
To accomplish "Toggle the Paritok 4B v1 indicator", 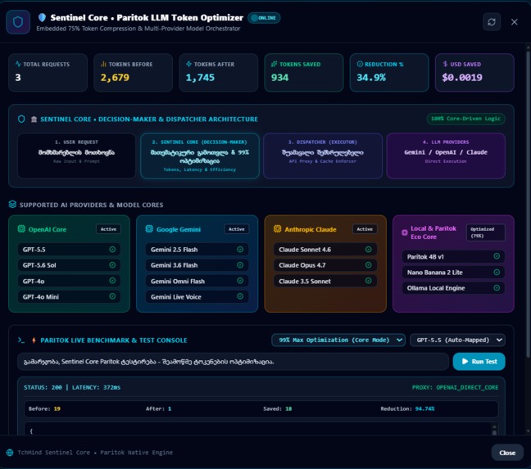I will click(497, 256).
